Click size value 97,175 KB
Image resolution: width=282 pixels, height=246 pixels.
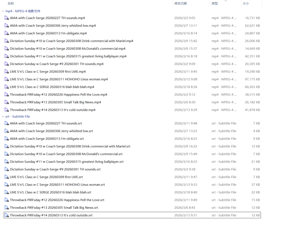[252, 79]
